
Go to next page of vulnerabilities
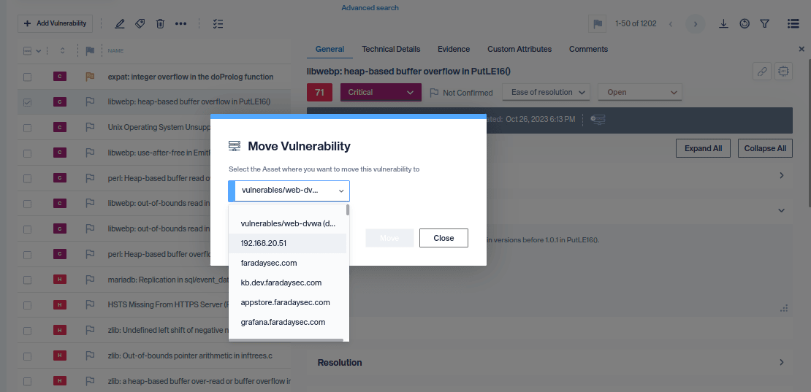pos(695,23)
